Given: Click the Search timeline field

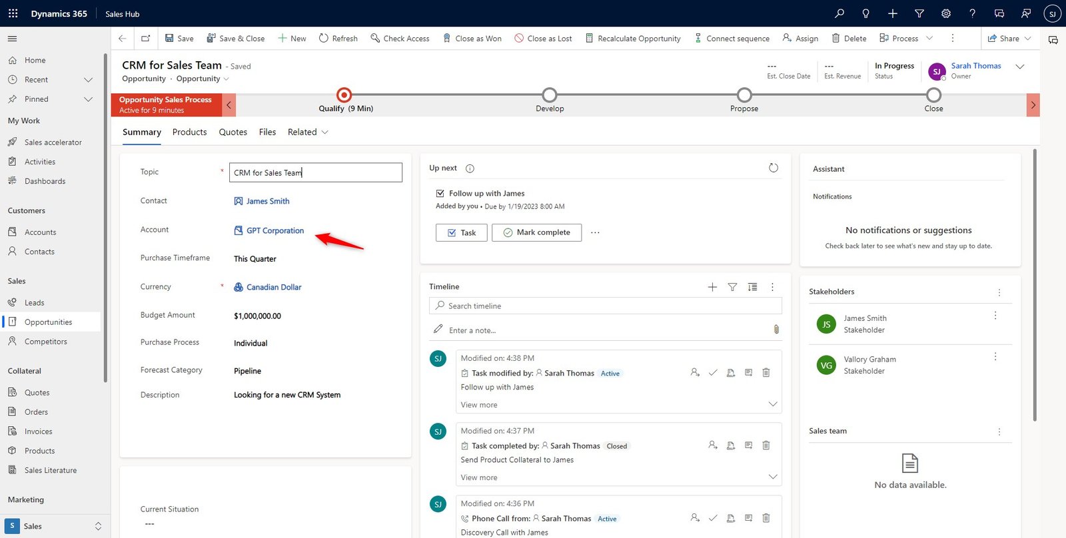Looking at the screenshot, I should click(606, 306).
